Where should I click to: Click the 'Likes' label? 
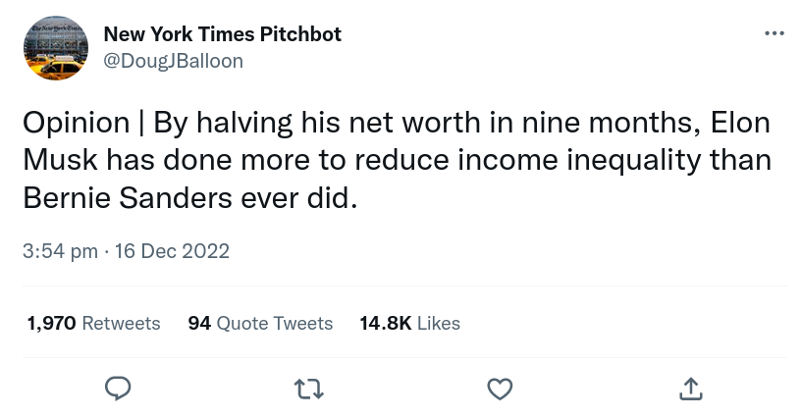click(439, 323)
